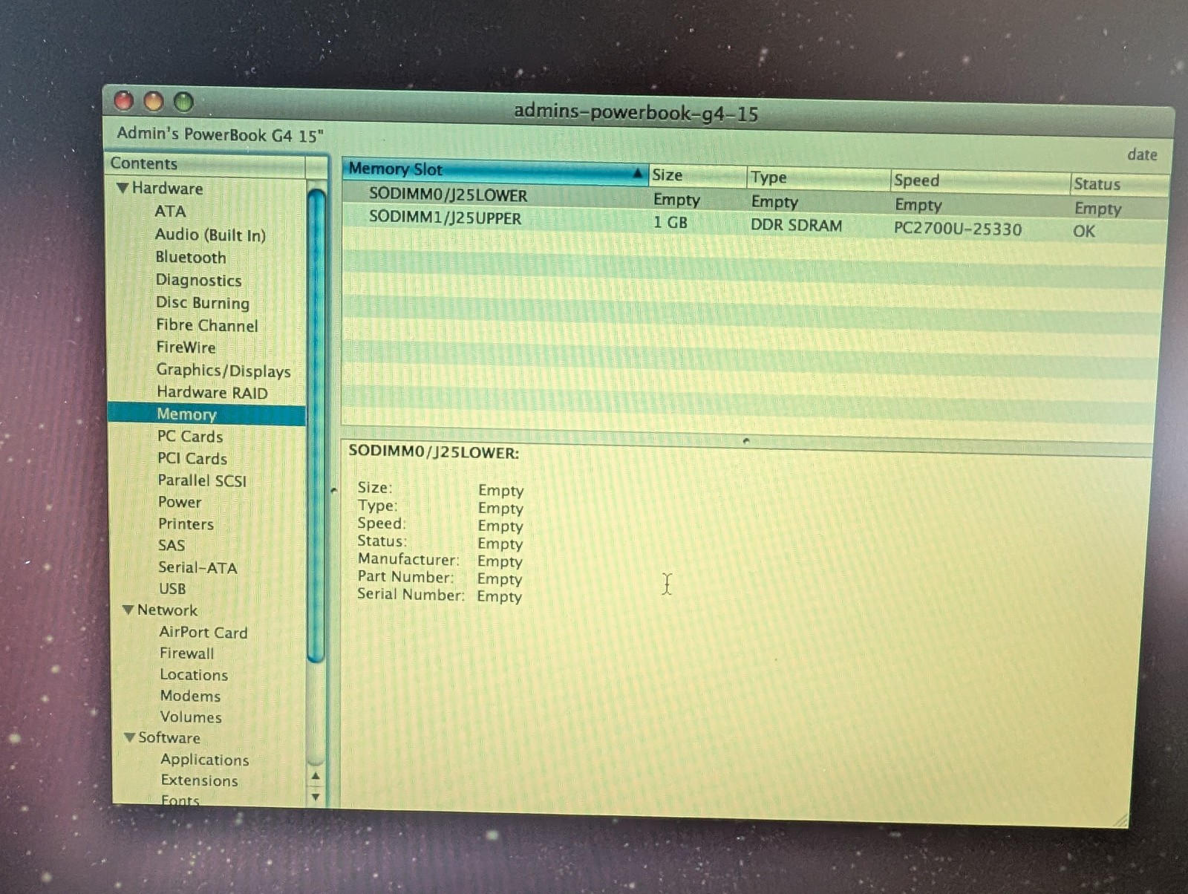Select Diagnostics in the sidebar
The image size is (1188, 894).
point(198,280)
